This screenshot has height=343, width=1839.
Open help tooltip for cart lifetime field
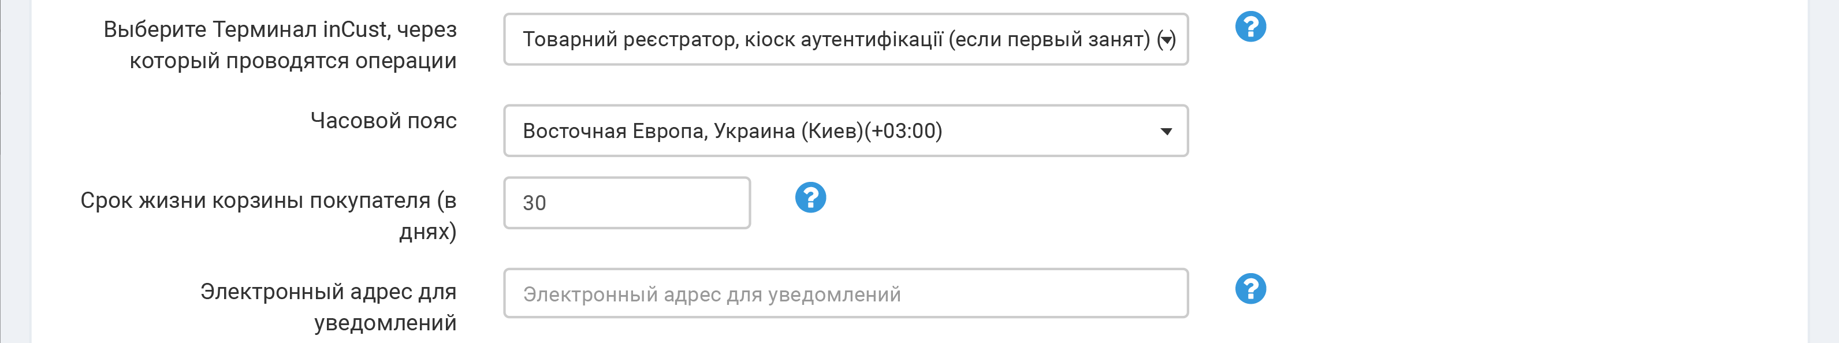(x=810, y=197)
